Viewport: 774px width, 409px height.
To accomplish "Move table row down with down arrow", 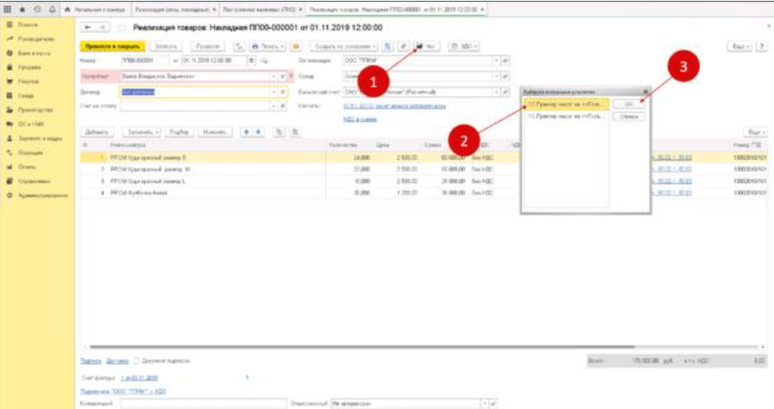I will (x=258, y=132).
